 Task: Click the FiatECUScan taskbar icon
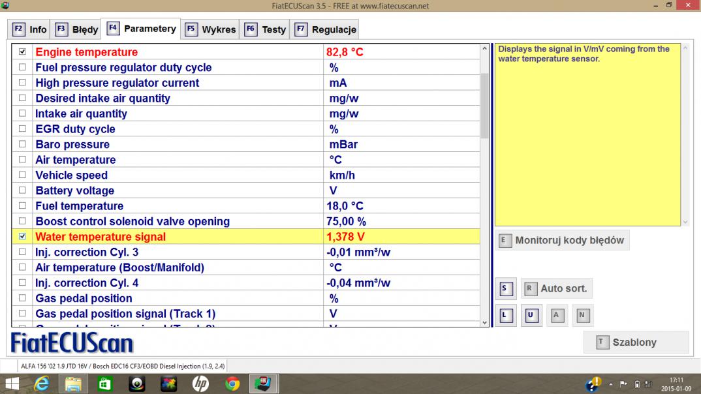tap(265, 384)
